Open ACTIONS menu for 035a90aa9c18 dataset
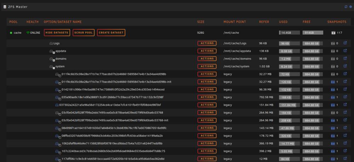The height and width of the screenshot is (162, 354). pos(207,97)
